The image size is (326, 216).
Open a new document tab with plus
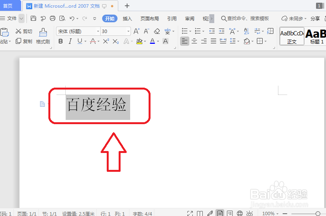click(x=127, y=6)
